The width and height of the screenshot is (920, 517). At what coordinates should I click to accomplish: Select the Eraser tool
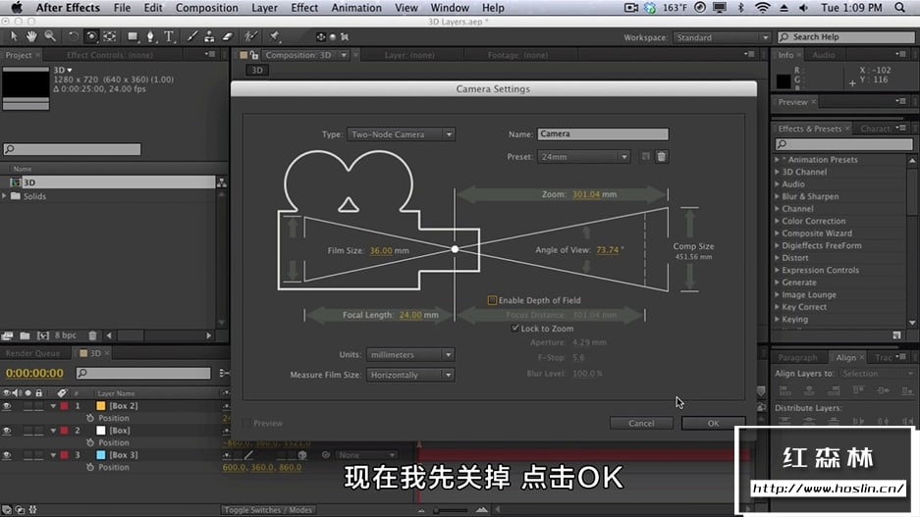228,36
